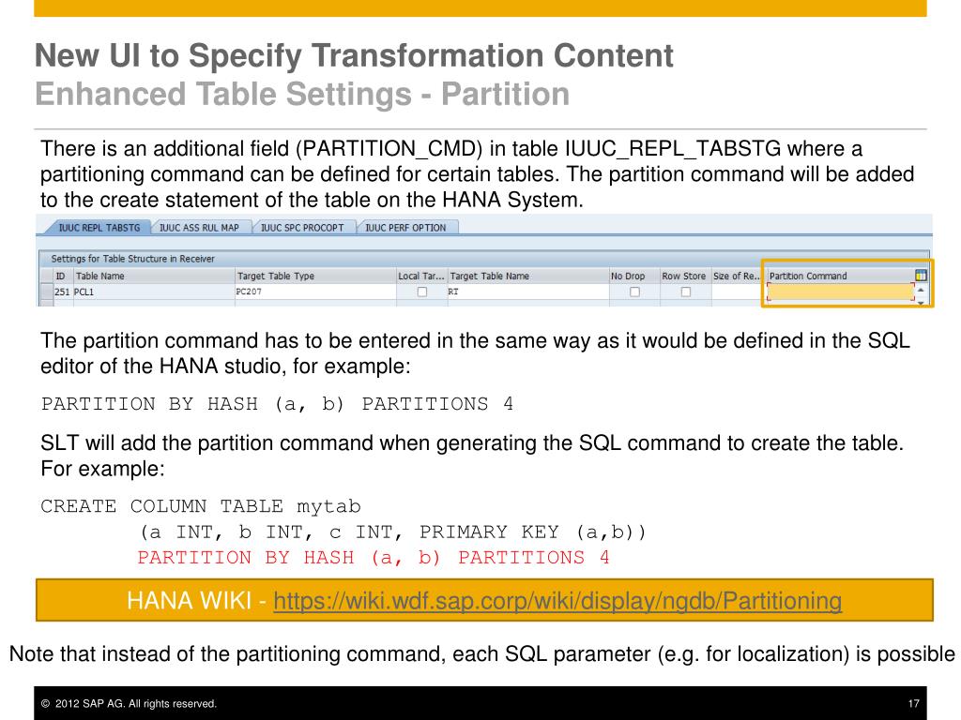Open the IUUC PERF OPTION tab
961x720 pixels.
point(405,228)
